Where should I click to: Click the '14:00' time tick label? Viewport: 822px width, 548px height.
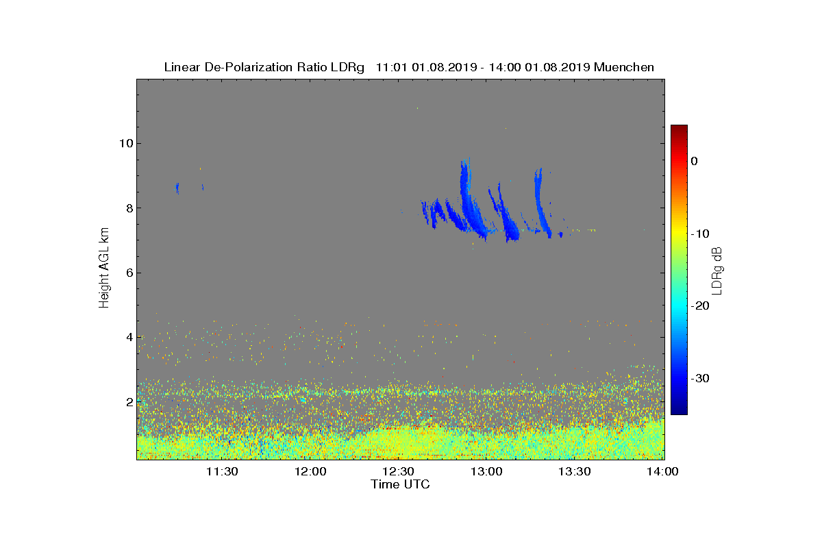pos(662,471)
